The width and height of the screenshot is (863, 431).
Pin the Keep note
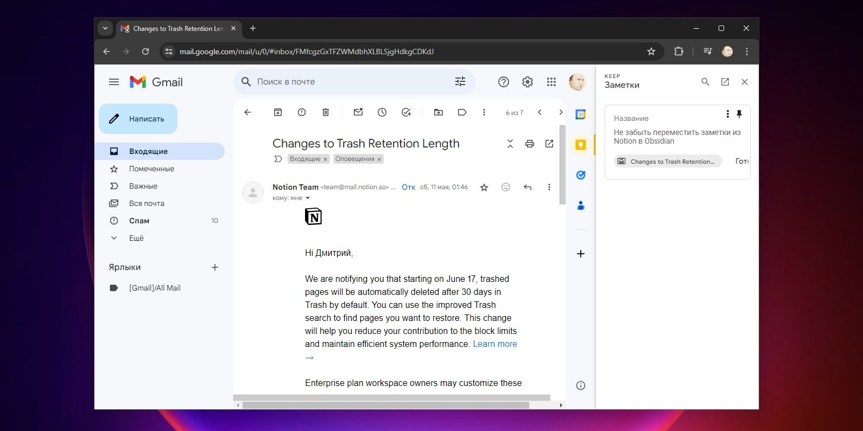[739, 114]
